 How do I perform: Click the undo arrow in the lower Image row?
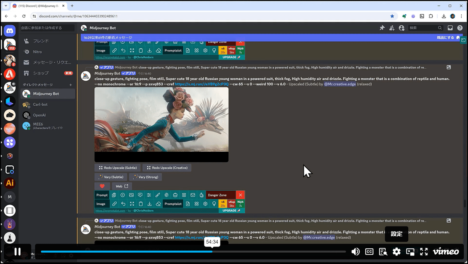123,204
